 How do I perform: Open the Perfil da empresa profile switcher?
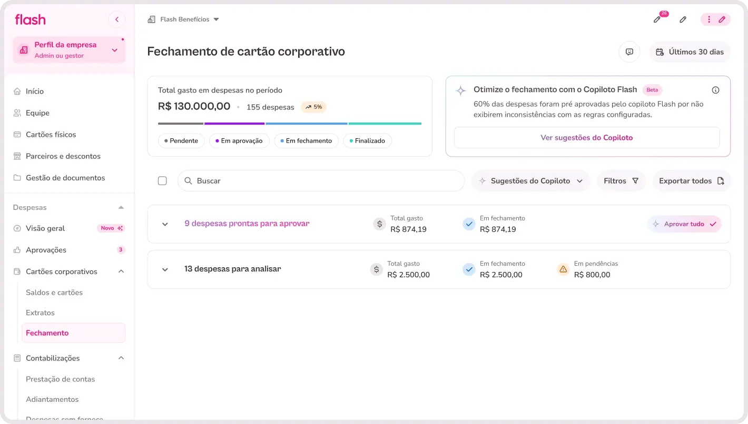[x=69, y=50]
